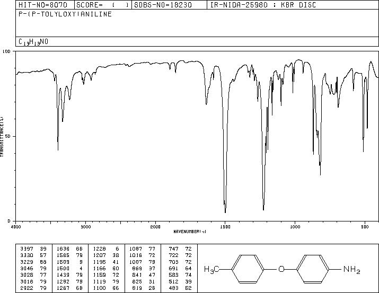Select the 1267 peak entry in table
Screen dimensions: 379x293
pos(69,288)
